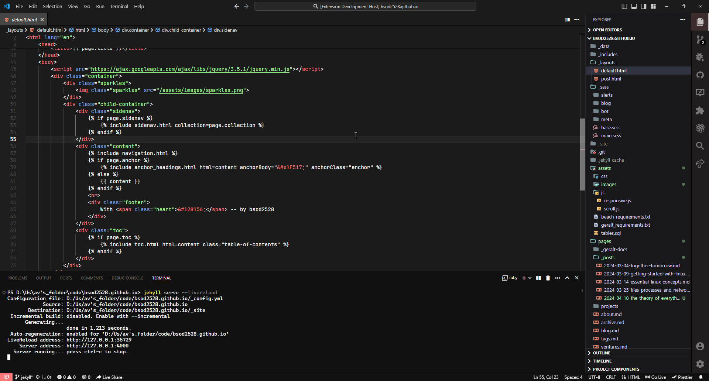The image size is (709, 381).
Task: Open Run and Debug view
Action: pyautogui.click(x=700, y=57)
